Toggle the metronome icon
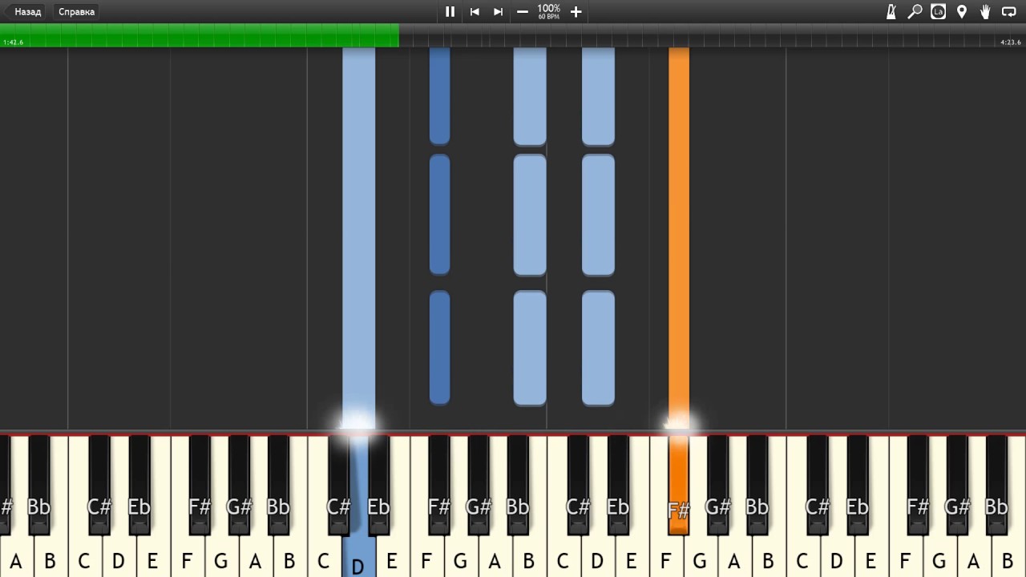This screenshot has height=577, width=1026. (891, 12)
